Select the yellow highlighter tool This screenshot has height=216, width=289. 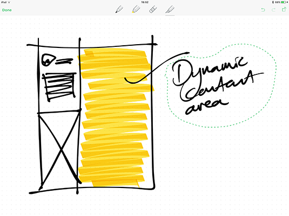[x=136, y=9]
